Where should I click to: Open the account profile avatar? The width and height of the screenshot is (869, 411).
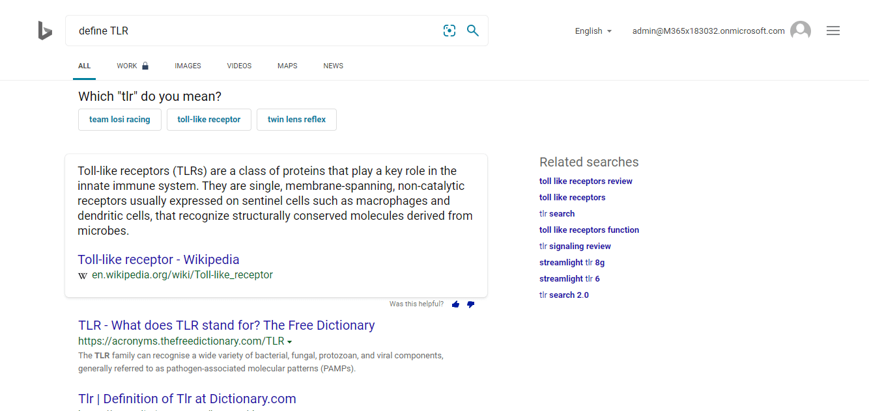801,31
